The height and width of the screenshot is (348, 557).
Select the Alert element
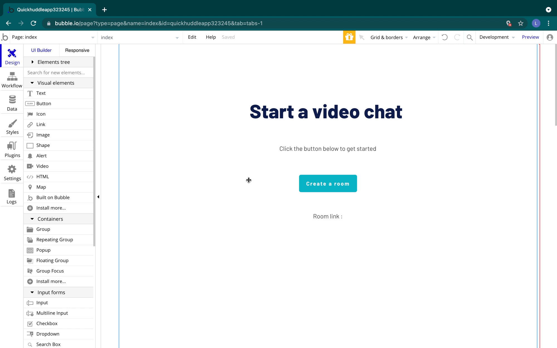(x=58, y=156)
